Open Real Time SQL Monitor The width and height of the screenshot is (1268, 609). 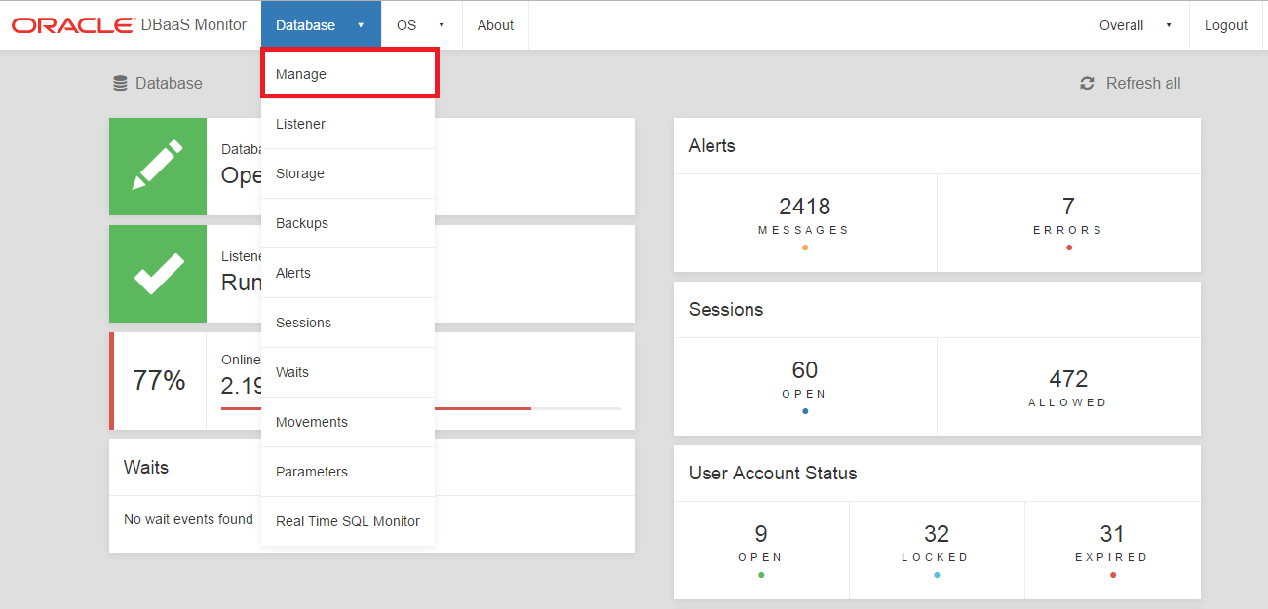coord(348,521)
